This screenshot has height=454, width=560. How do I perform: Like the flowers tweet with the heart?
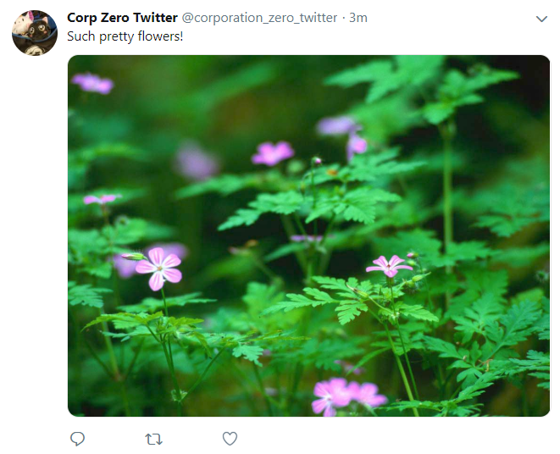(x=230, y=439)
